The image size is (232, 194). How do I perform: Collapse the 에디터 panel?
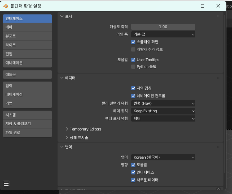coord(62,78)
